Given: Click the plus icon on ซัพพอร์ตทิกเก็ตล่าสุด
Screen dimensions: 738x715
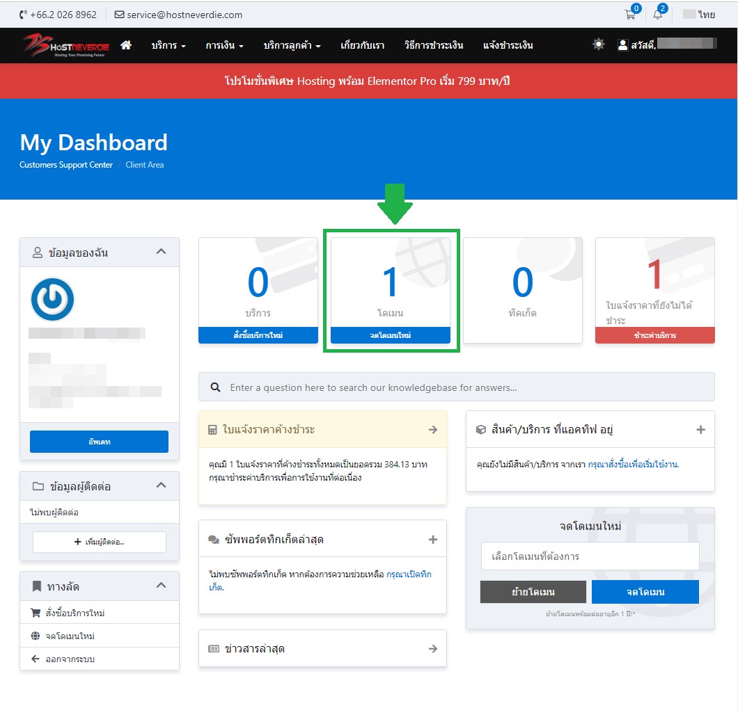Looking at the screenshot, I should coord(432,539).
